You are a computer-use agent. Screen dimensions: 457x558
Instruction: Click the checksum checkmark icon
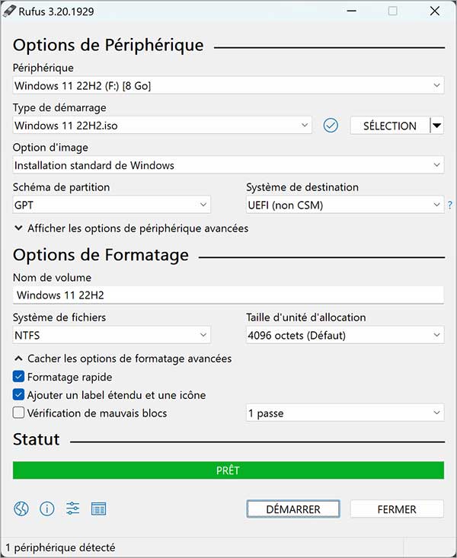click(x=331, y=126)
